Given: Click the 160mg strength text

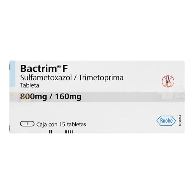Looking at the screenshot, I should tap(68, 97).
